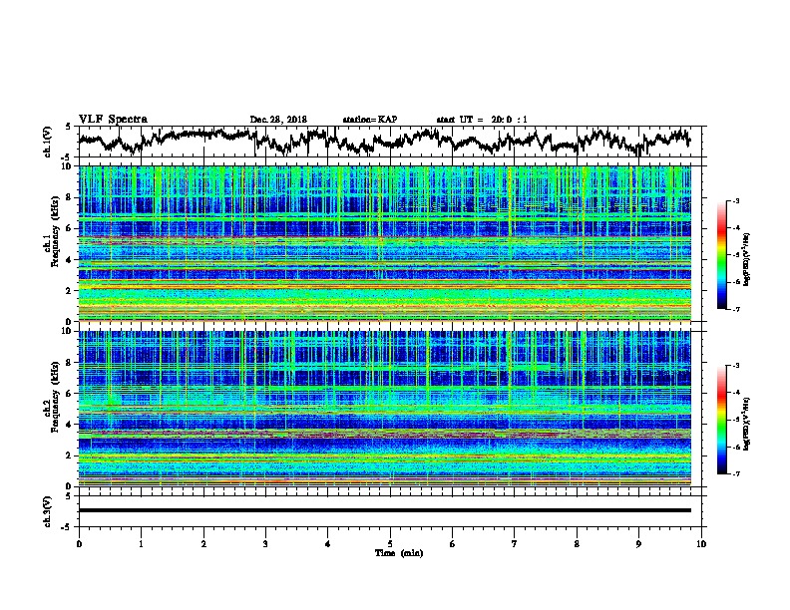Click the "ch.2 Frequency (kHz)" axis label
This screenshot has width=790, height=610.
pyautogui.click(x=51, y=397)
